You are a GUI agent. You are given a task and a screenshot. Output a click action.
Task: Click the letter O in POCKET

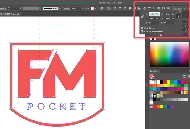(x=41, y=106)
